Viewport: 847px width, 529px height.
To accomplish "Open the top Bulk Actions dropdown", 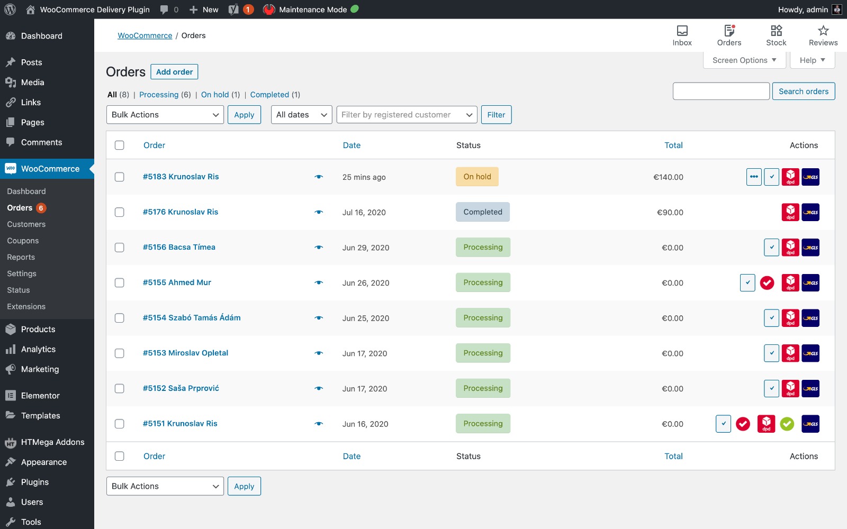I will click(165, 115).
